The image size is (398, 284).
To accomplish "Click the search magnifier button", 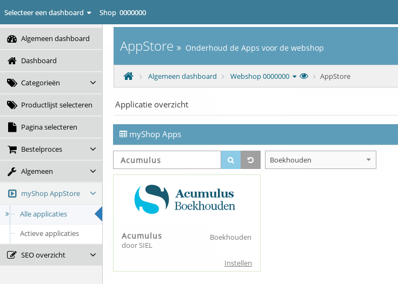I will 231,160.
